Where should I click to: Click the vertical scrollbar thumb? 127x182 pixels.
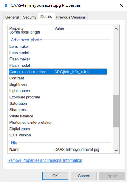116,111
